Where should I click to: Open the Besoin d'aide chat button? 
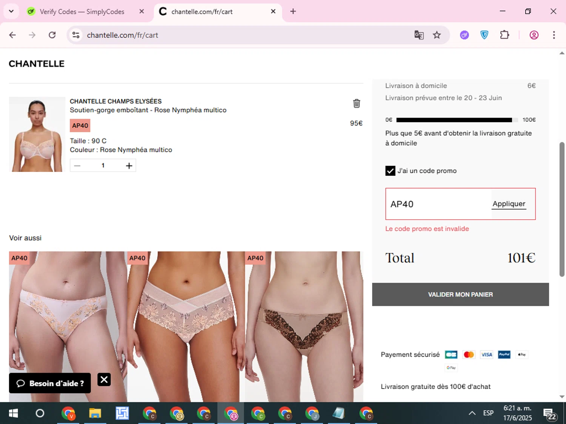pyautogui.click(x=50, y=383)
